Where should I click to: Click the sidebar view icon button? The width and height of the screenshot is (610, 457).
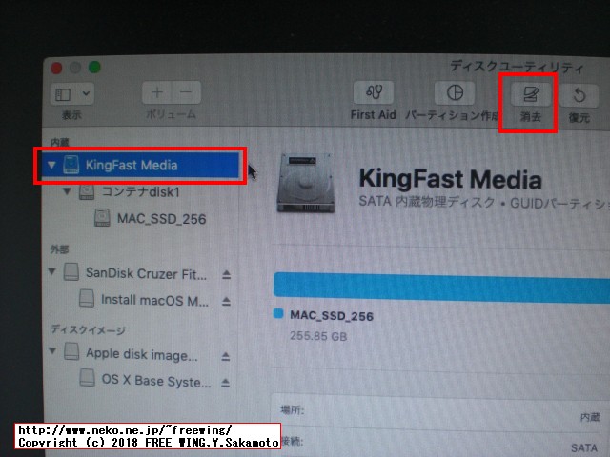(64, 94)
